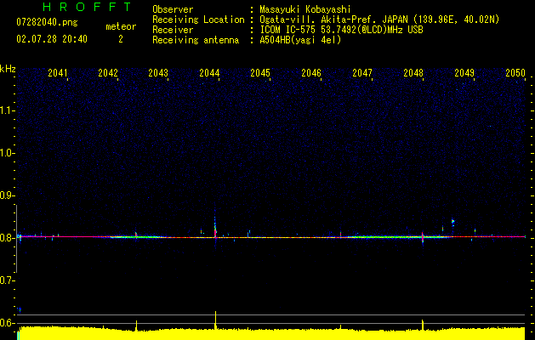535x340 pixels.
Task: Click the date stamp 02.07.28 20:40
Action: pyautogui.click(x=52, y=39)
